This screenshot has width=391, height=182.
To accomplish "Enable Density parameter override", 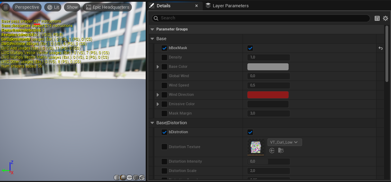I will pyautogui.click(x=164, y=57).
